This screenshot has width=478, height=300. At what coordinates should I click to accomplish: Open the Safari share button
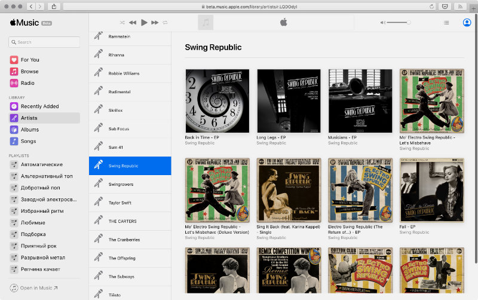click(54, 7)
